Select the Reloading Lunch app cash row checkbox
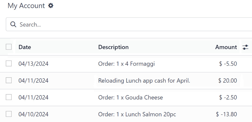The width and height of the screenshot is (252, 122). pyautogui.click(x=9, y=81)
